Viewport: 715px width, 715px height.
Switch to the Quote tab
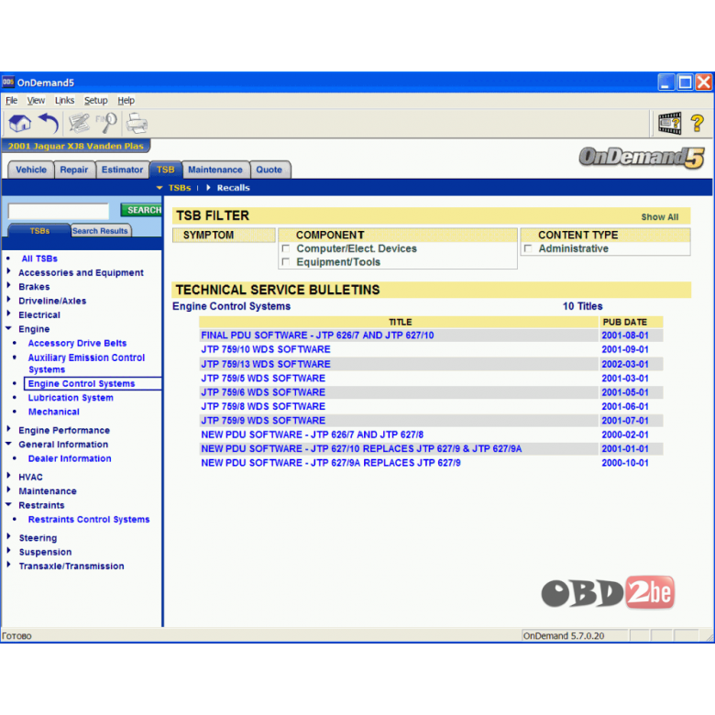point(269,170)
